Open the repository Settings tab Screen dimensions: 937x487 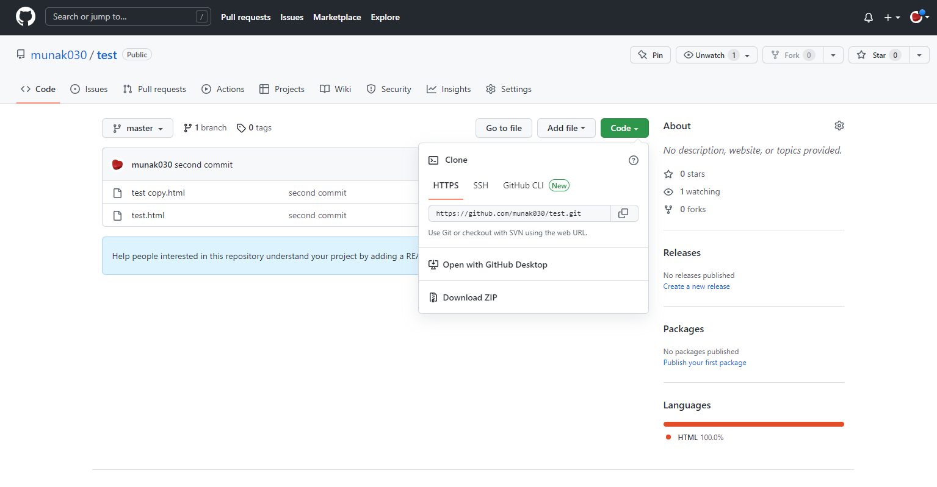coord(508,89)
